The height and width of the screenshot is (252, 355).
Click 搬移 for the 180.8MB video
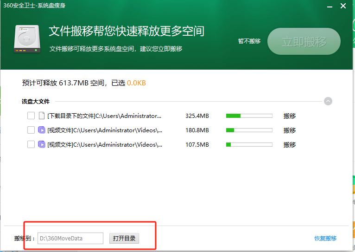290,130
